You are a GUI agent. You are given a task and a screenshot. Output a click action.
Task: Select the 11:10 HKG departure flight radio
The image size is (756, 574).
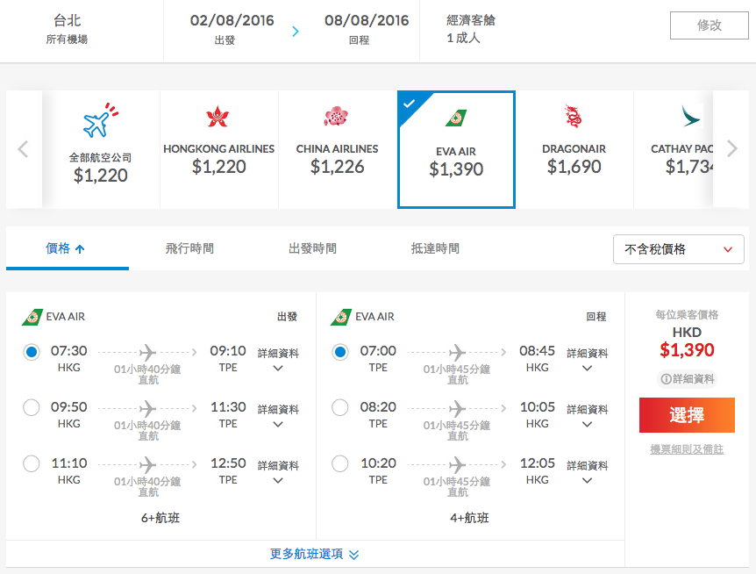coord(32,464)
